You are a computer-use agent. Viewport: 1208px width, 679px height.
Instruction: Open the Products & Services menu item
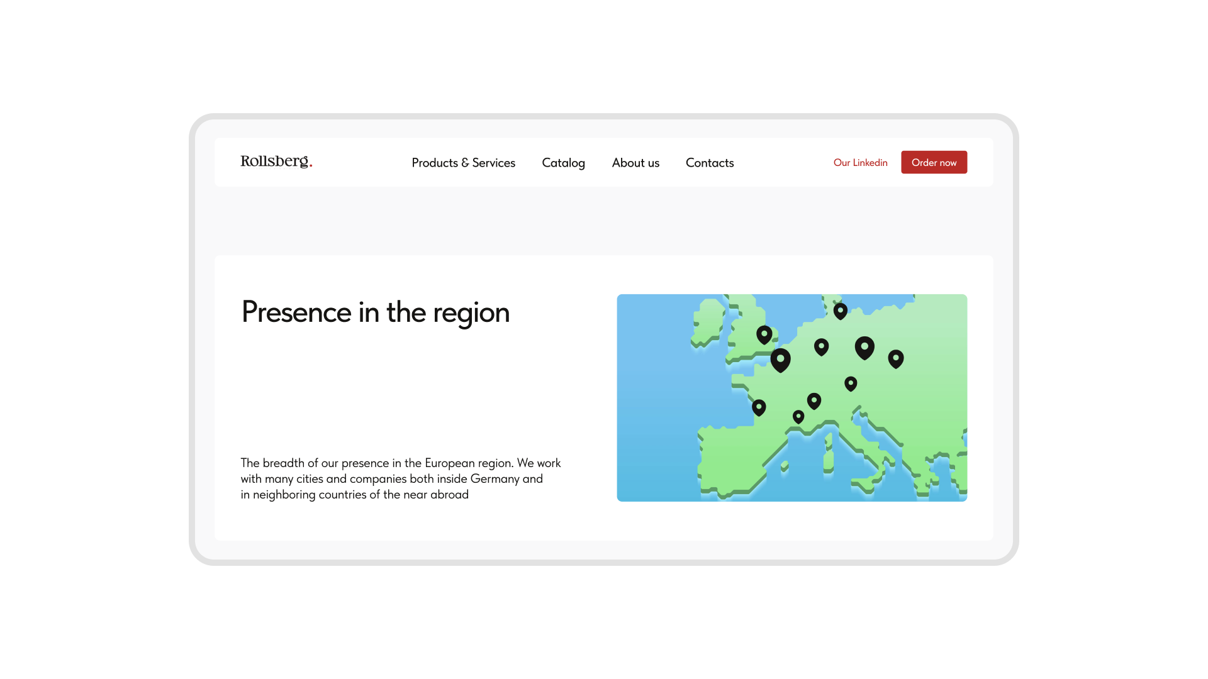pyautogui.click(x=463, y=163)
